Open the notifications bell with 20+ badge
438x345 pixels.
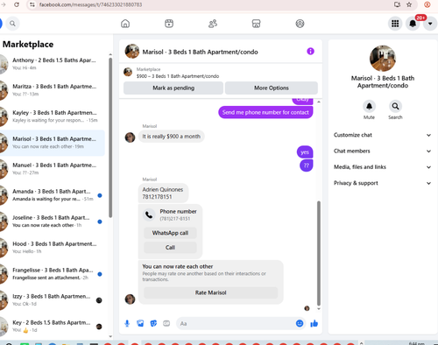[413, 24]
